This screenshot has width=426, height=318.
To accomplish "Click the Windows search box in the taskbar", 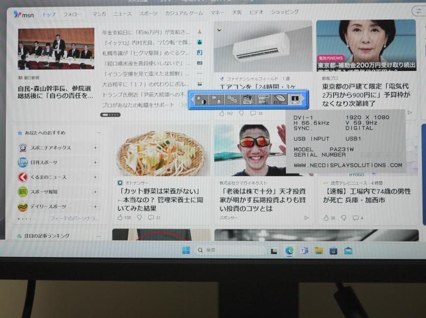I will [x=231, y=250].
